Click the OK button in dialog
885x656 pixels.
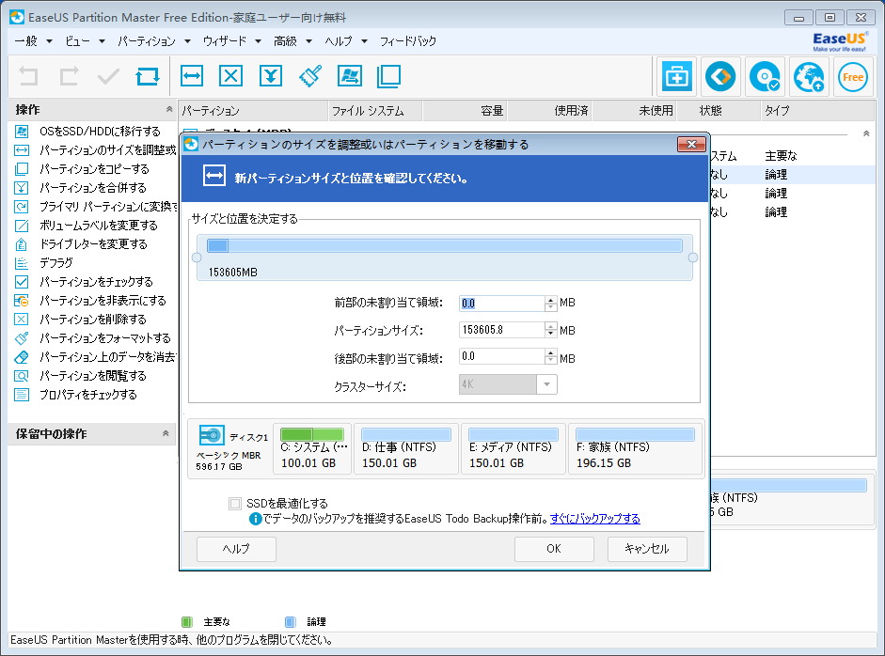point(554,549)
